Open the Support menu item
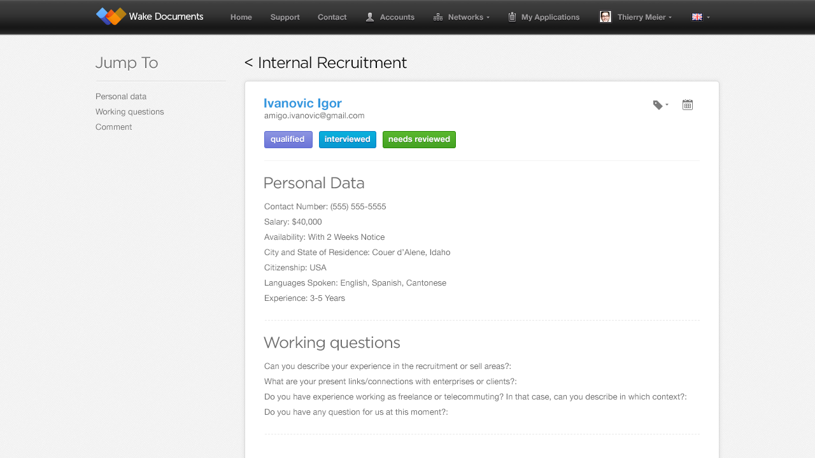 [x=285, y=17]
